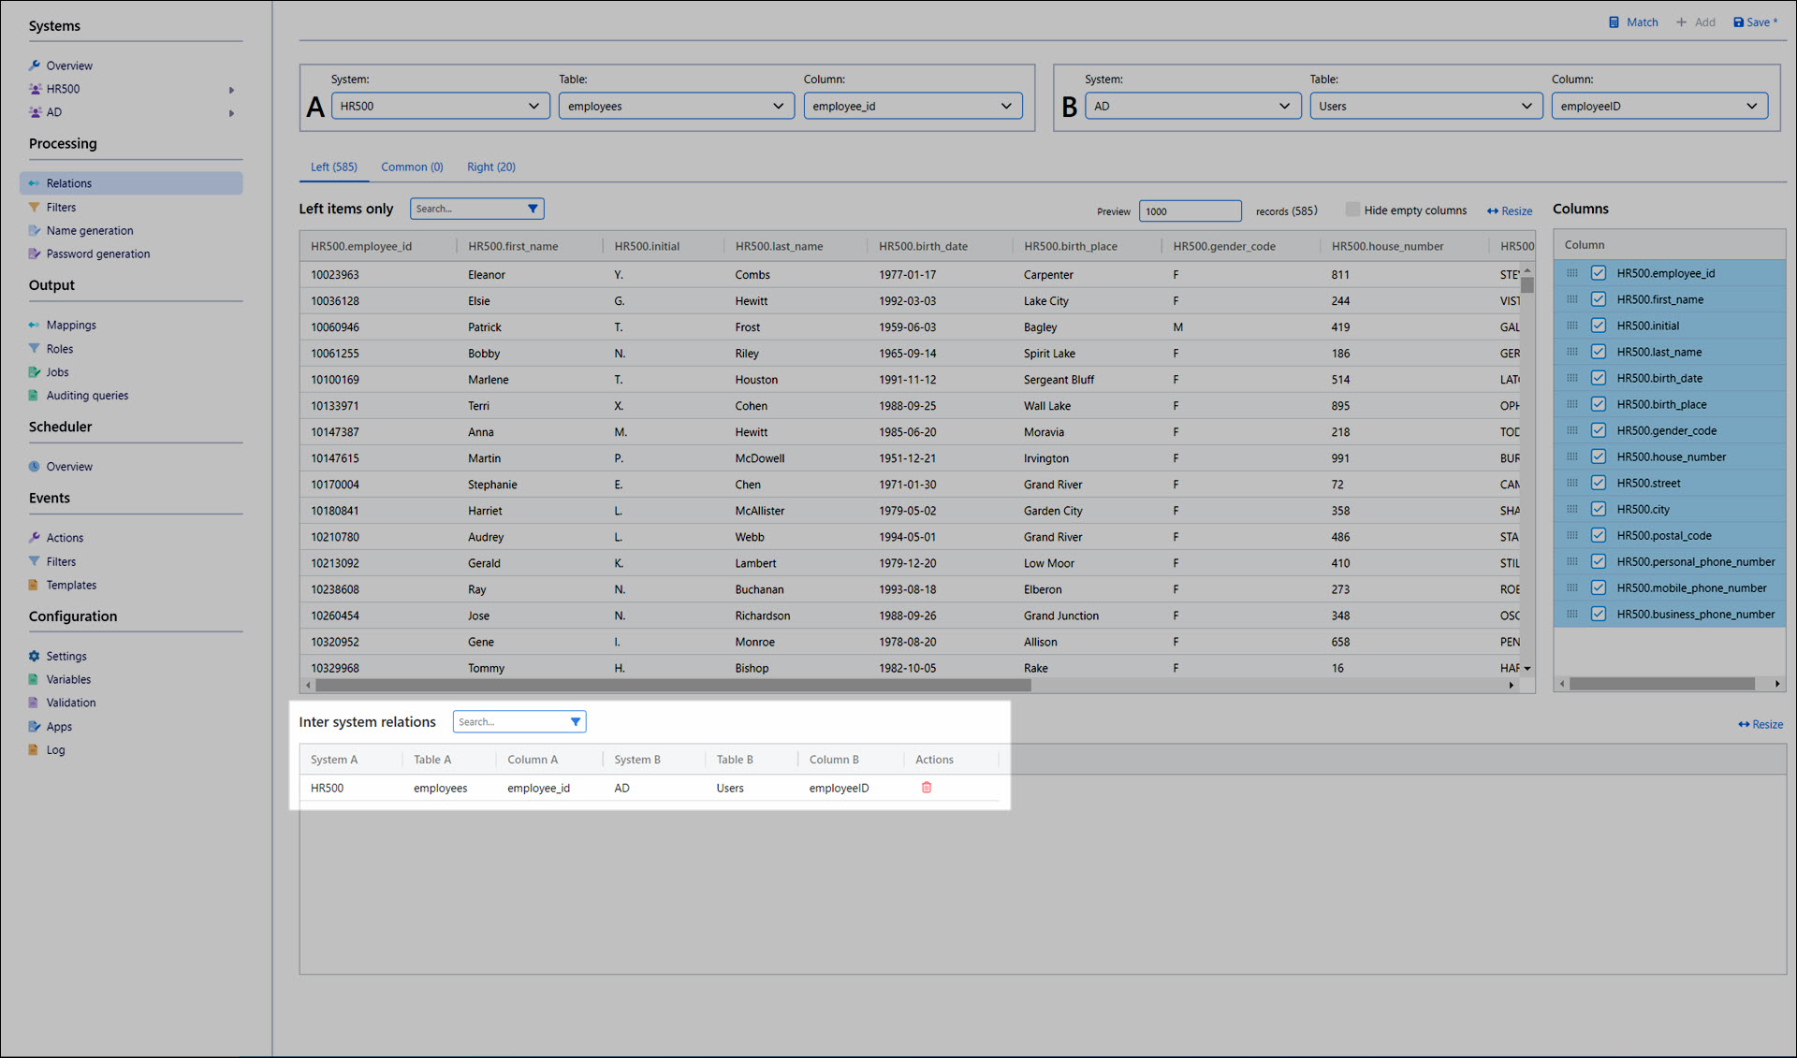The image size is (1797, 1058).
Task: Click filter icon in Inter system relations search
Action: click(575, 722)
